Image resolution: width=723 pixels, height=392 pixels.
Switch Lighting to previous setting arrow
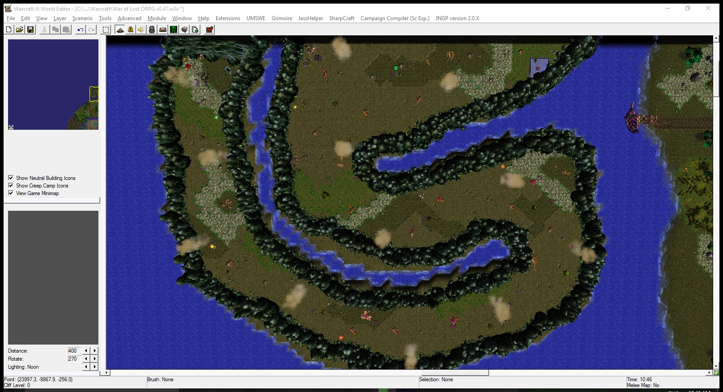click(86, 367)
